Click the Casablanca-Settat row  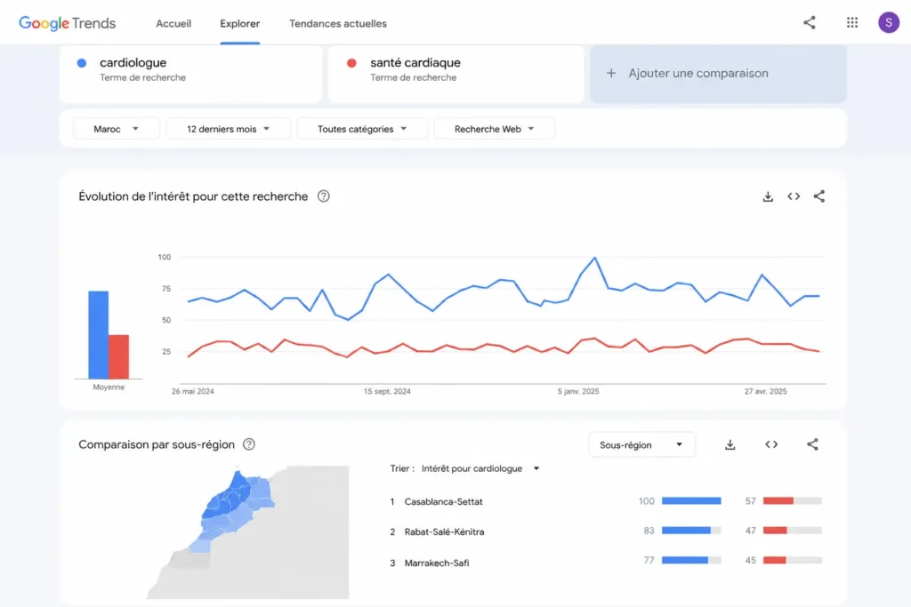[x=606, y=501]
